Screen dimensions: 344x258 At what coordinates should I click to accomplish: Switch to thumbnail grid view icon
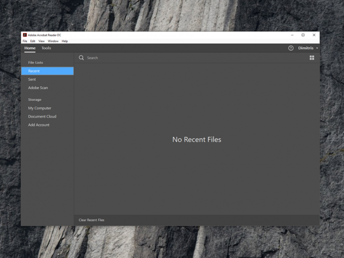pos(312,58)
